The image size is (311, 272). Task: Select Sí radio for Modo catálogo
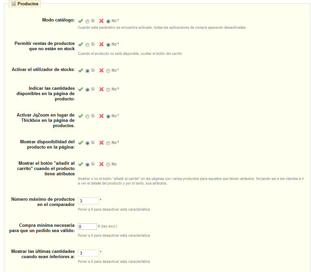(x=87, y=21)
